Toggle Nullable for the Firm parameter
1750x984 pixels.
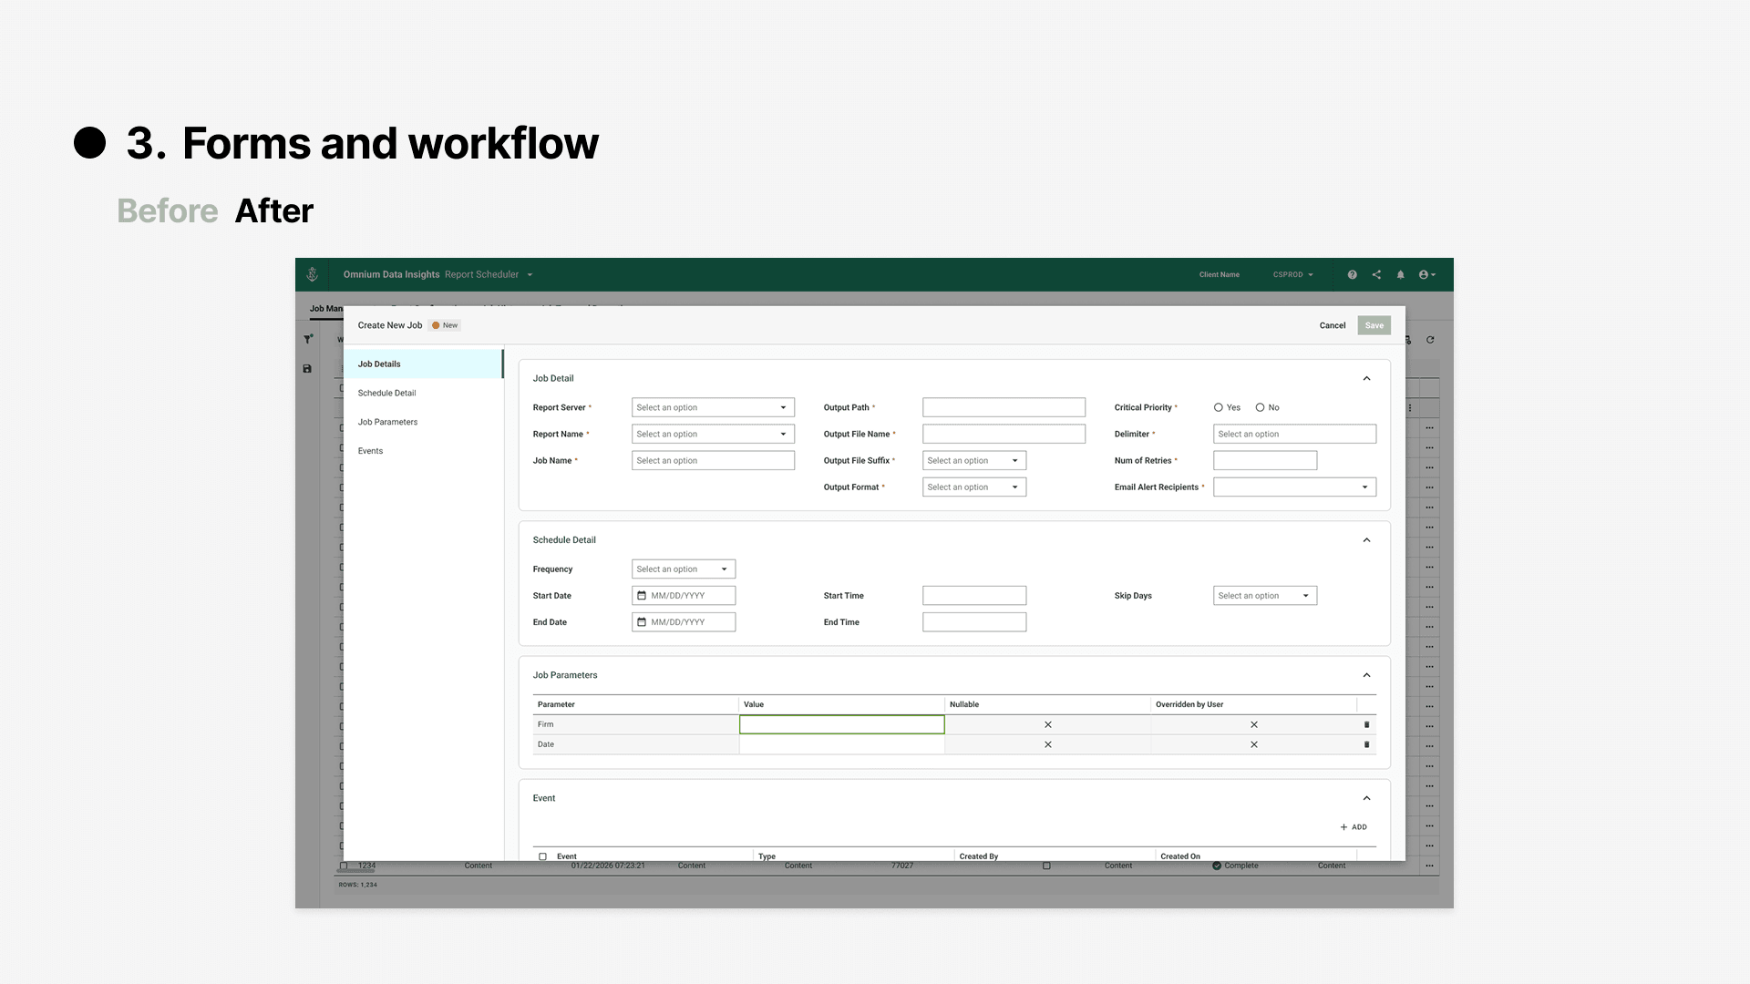(x=1048, y=725)
